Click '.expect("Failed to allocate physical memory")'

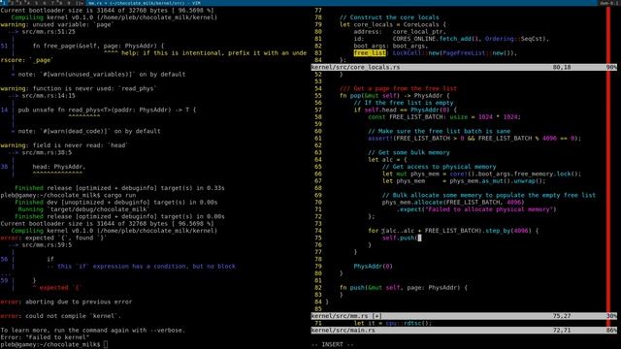[x=476, y=209]
